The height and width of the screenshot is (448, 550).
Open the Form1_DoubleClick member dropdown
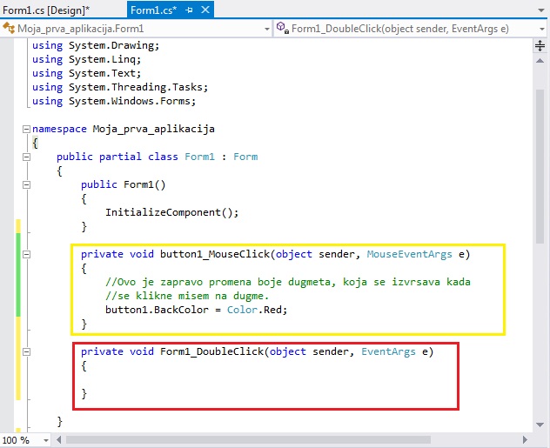point(540,29)
